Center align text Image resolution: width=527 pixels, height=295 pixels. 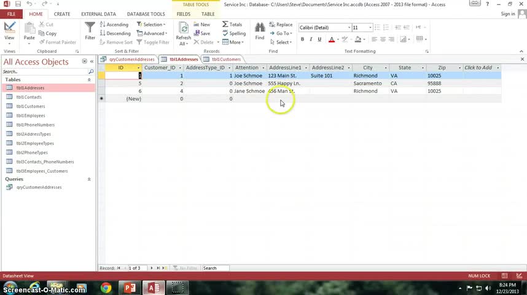click(383, 39)
